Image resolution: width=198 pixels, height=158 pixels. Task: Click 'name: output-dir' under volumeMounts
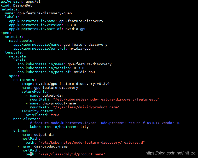[x=46, y=95]
